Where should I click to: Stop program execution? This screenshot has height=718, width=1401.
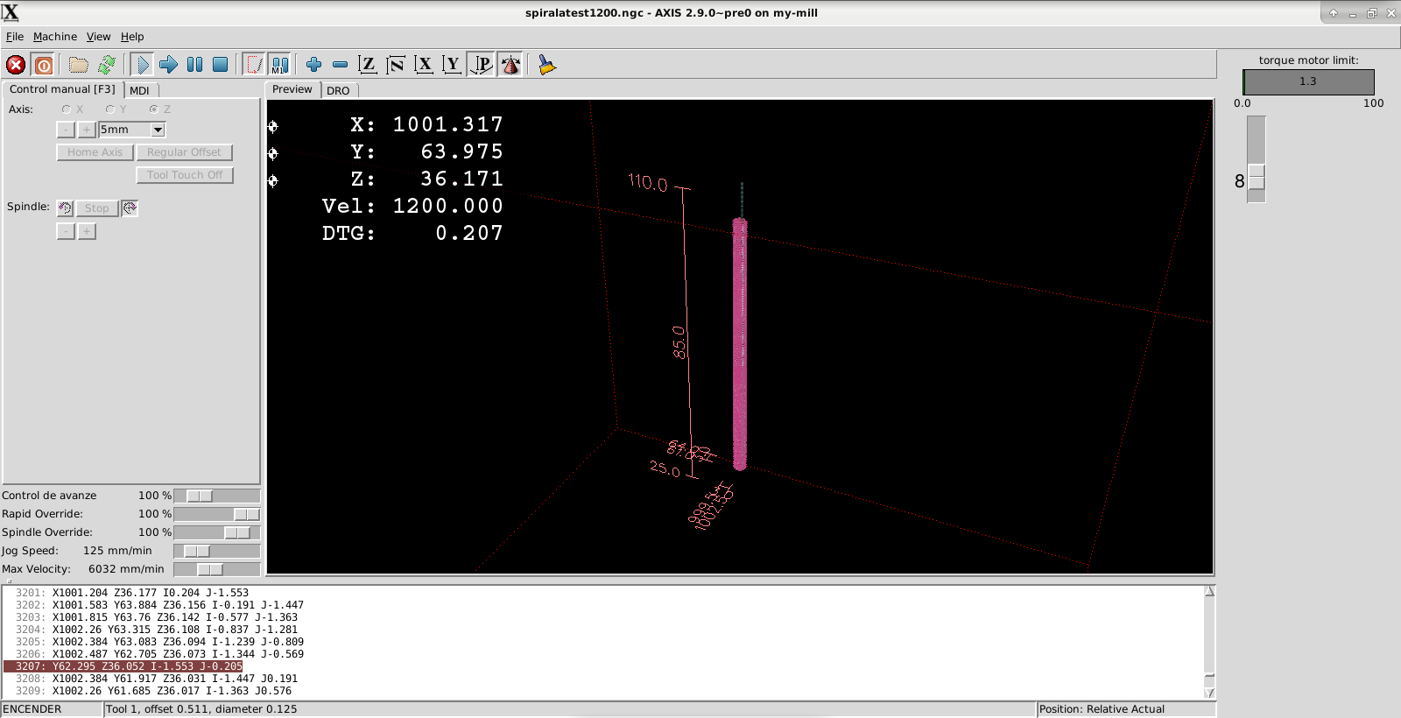(221, 65)
